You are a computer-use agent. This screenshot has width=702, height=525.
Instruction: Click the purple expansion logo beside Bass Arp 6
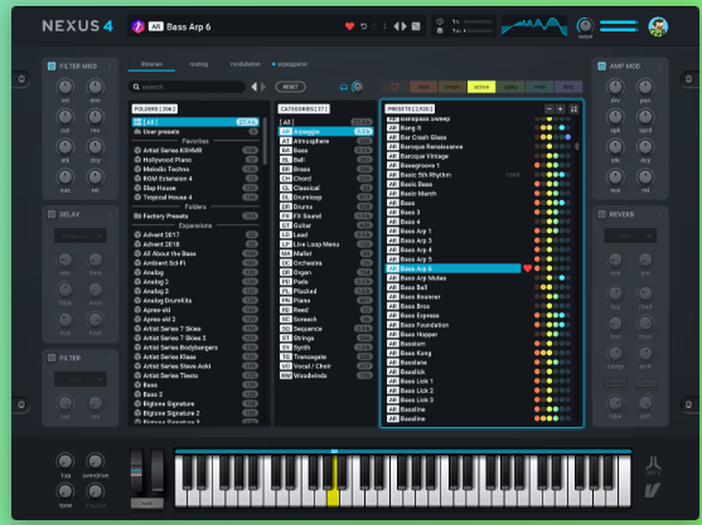[138, 27]
